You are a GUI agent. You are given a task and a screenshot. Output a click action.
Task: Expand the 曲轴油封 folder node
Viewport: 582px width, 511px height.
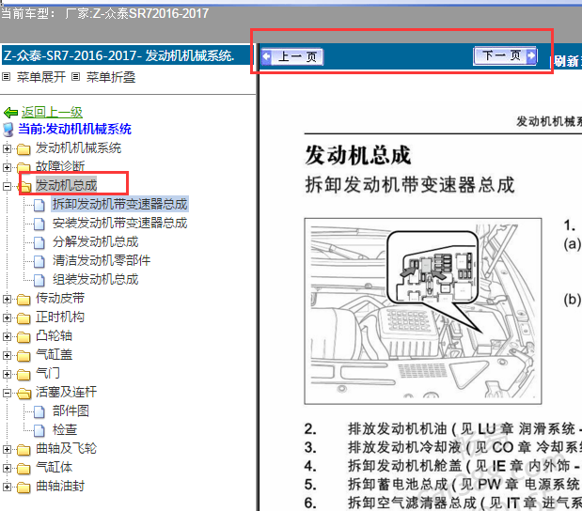pyautogui.click(x=7, y=487)
